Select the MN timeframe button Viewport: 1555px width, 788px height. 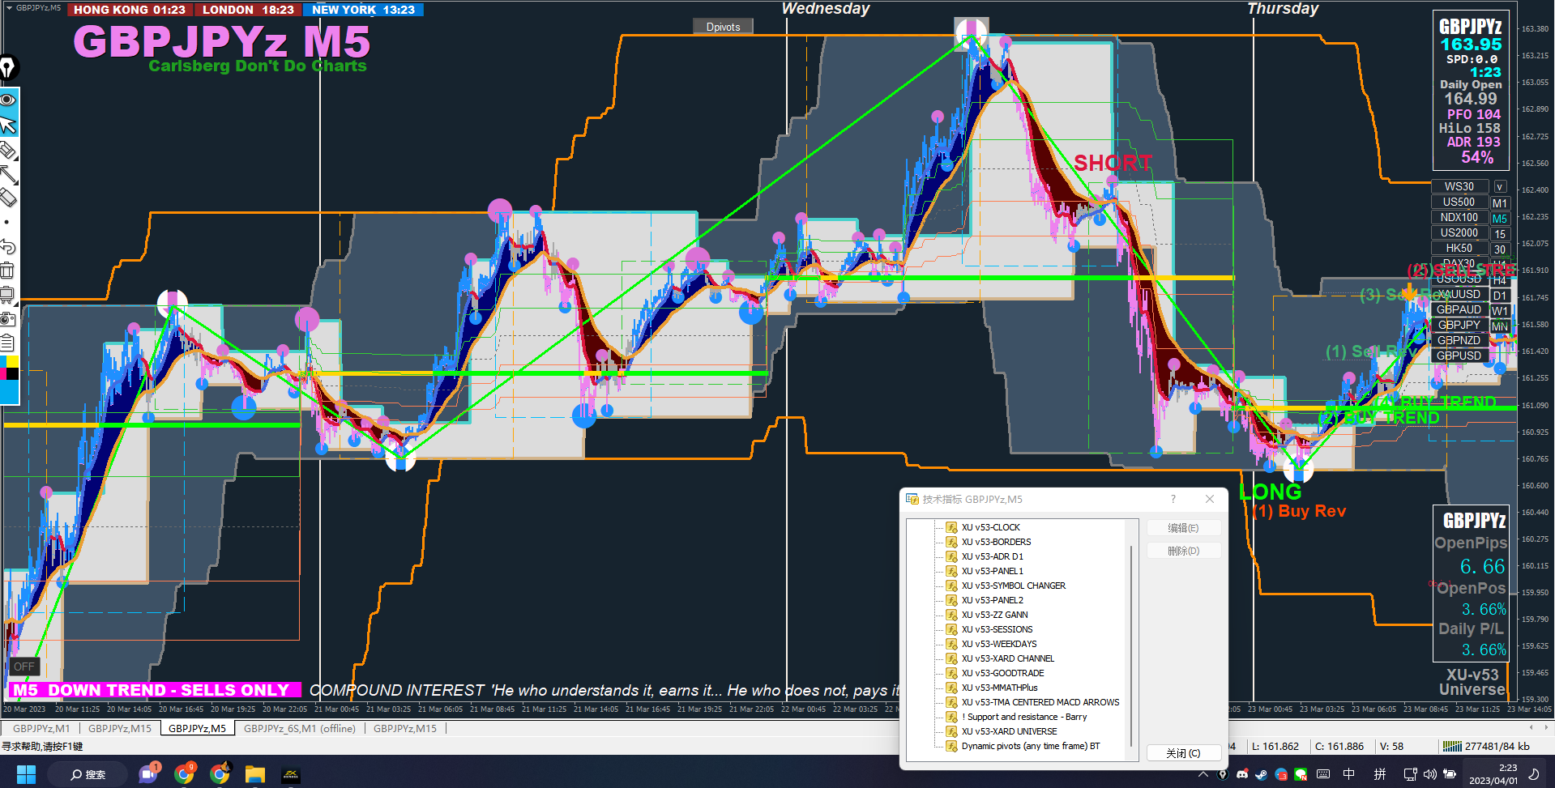click(x=1500, y=326)
